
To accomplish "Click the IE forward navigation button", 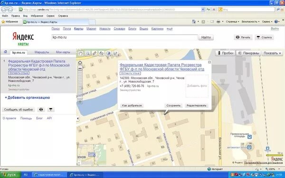I will tap(10, 9).
